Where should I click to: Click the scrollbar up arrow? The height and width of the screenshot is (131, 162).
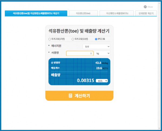(x=159, y=3)
